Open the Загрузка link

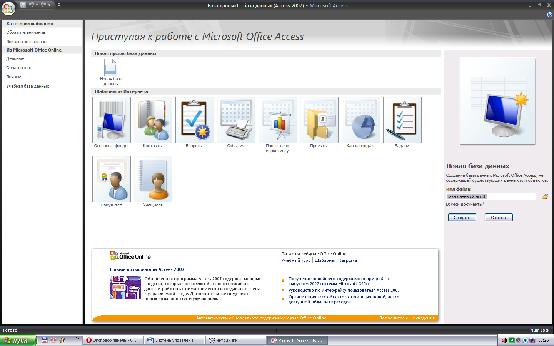[x=348, y=260]
